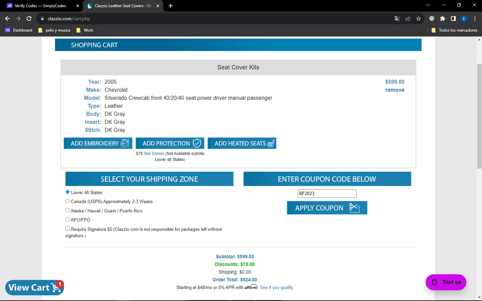Image resolution: width=482 pixels, height=301 pixels.
Task: Open the Todos los marcadores folder
Action: point(455,30)
